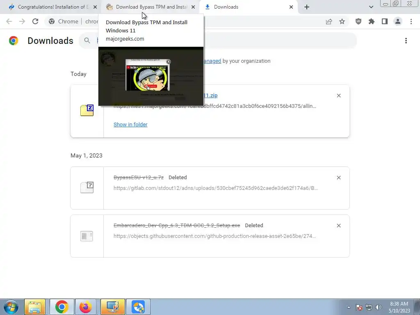Reload the page

click(35, 21)
